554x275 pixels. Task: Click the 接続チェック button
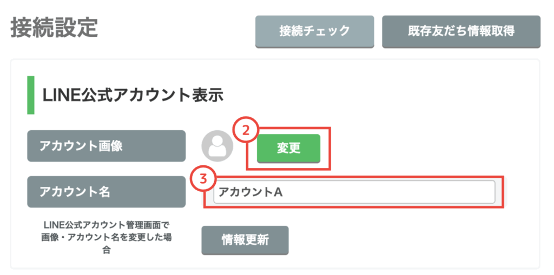pyautogui.click(x=314, y=31)
